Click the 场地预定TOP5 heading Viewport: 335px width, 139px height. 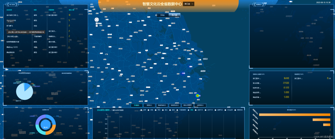pyautogui.click(x=299, y=74)
